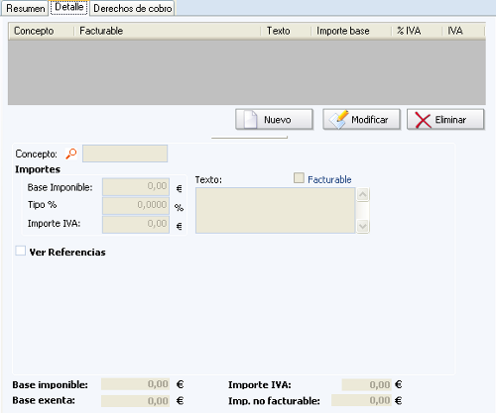
Task: Open the Derechos de cobro tab
Action: click(132, 8)
